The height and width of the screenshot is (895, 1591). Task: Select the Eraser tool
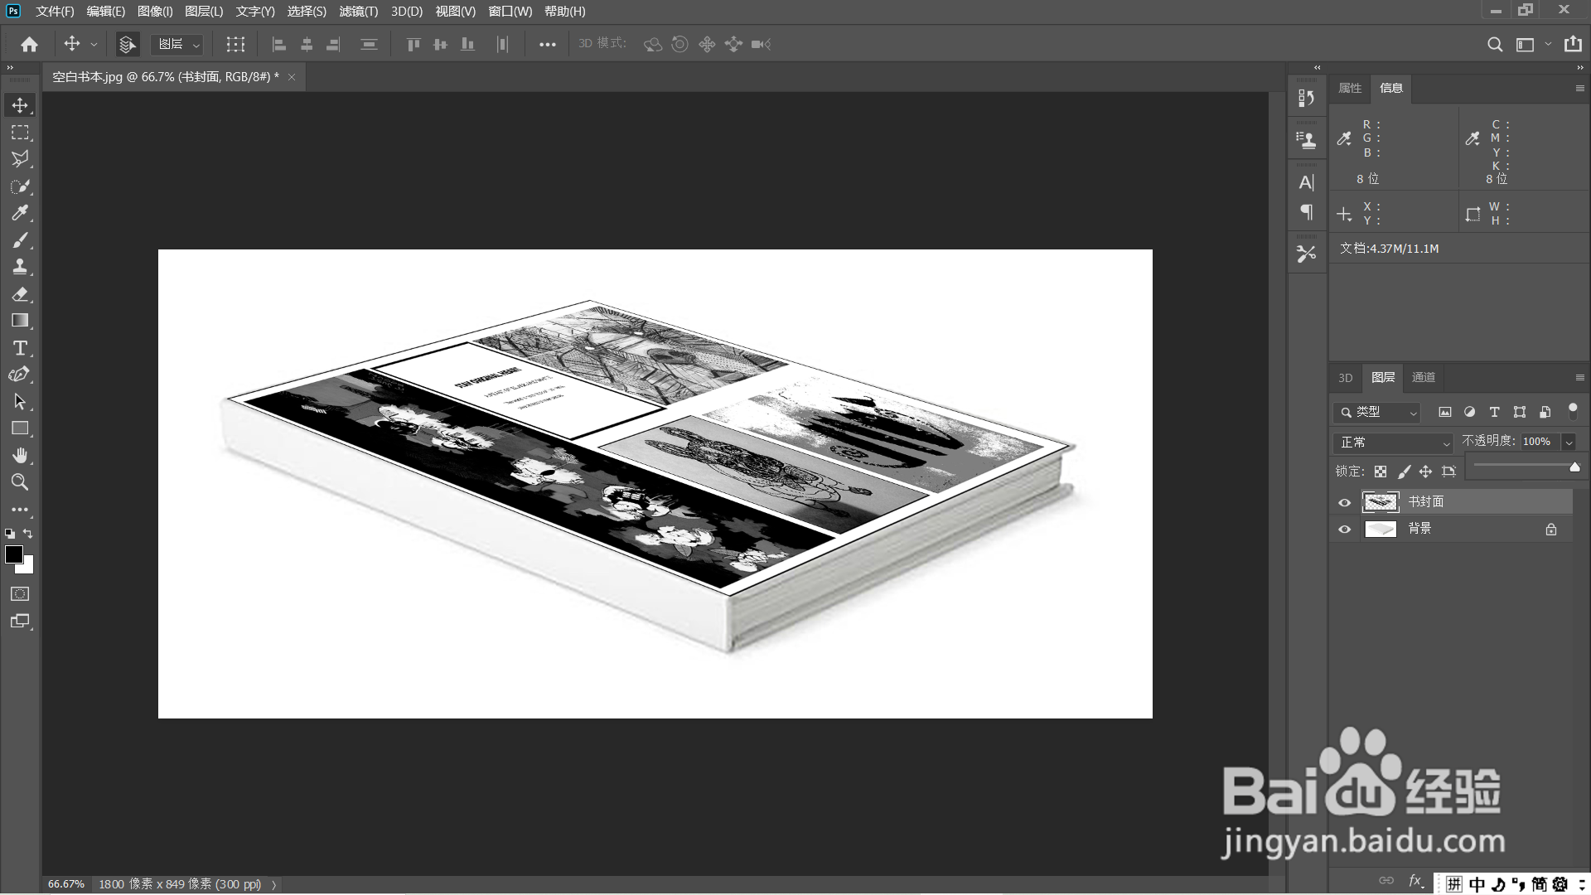click(20, 294)
